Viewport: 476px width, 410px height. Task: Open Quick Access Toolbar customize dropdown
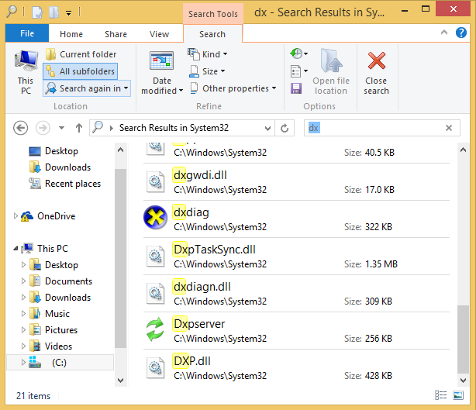69,13
